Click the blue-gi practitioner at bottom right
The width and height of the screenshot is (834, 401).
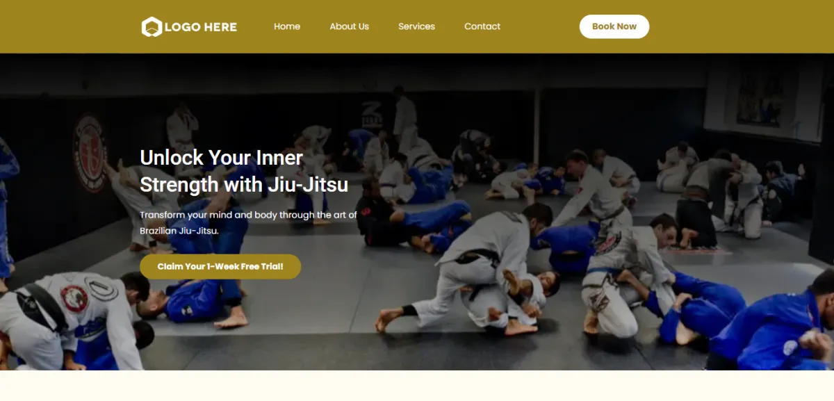coord(774,332)
